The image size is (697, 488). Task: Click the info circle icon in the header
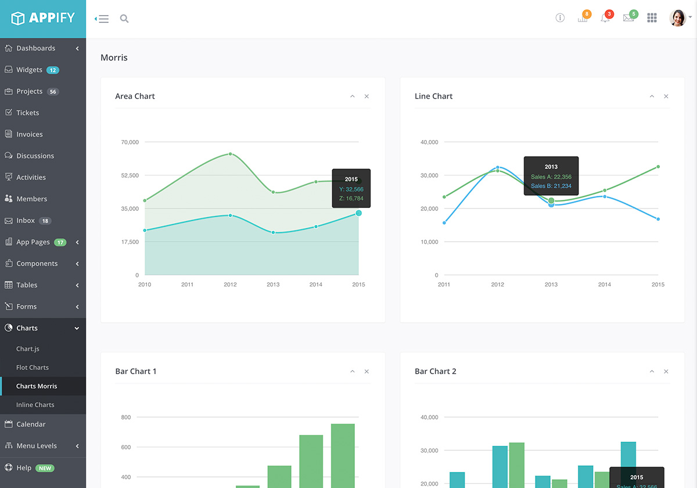tap(560, 18)
